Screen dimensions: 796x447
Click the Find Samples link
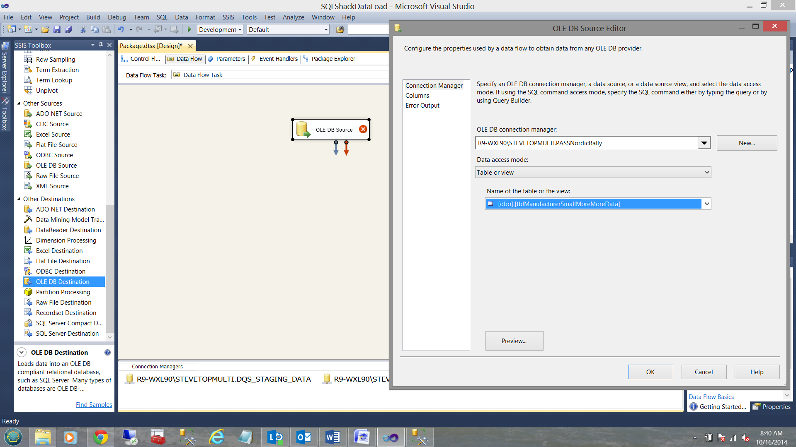coord(94,405)
